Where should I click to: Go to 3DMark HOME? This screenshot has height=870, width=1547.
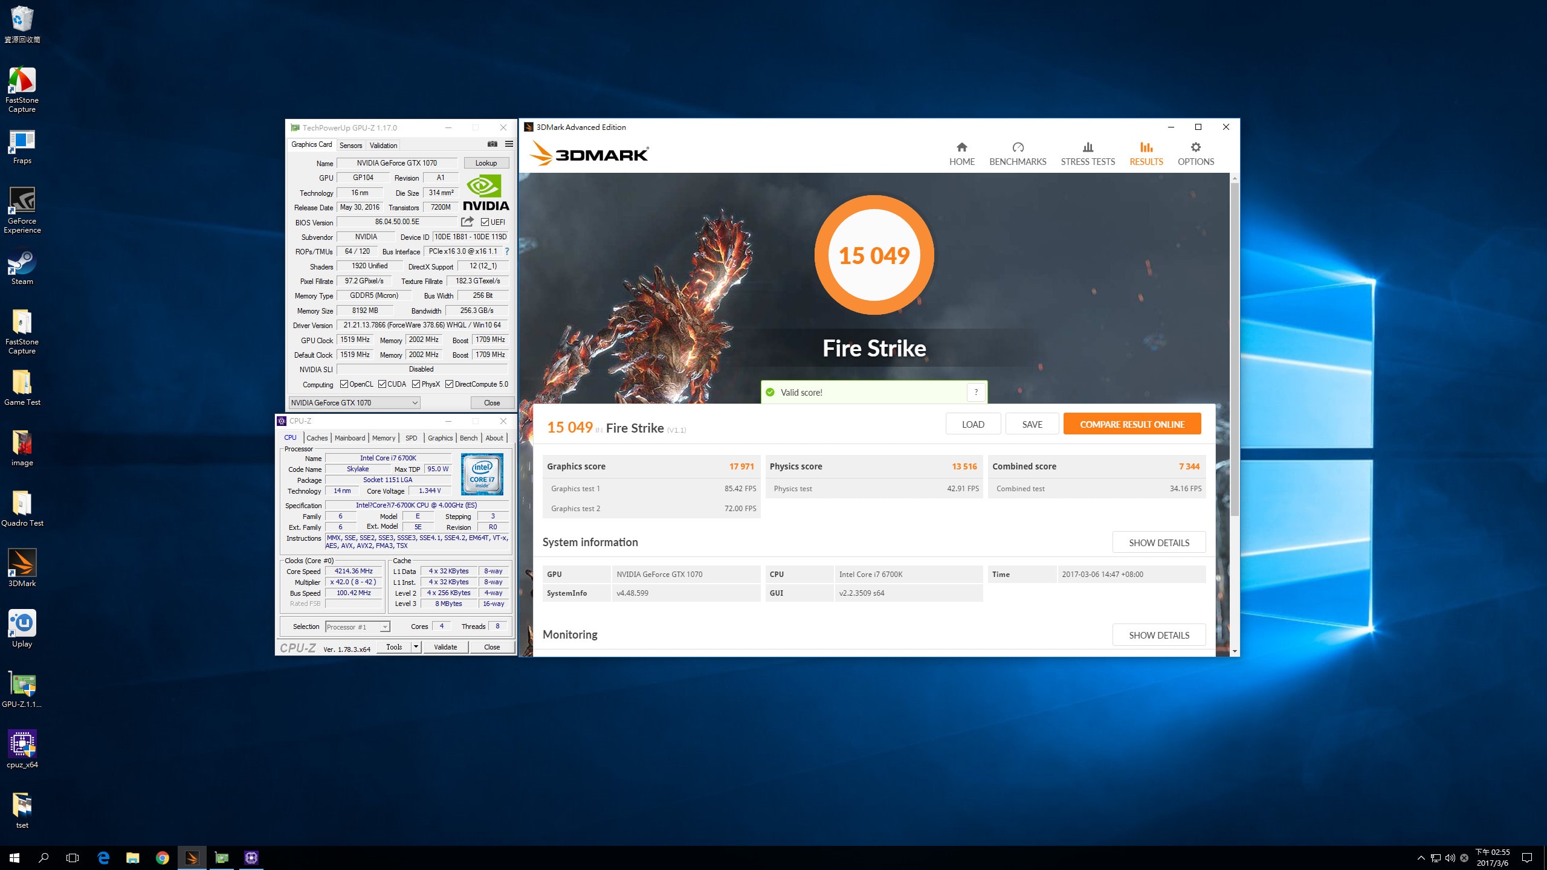coord(961,154)
